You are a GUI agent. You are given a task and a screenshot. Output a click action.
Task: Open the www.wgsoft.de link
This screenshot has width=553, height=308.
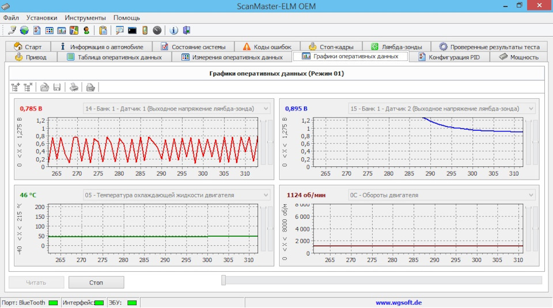point(399,302)
